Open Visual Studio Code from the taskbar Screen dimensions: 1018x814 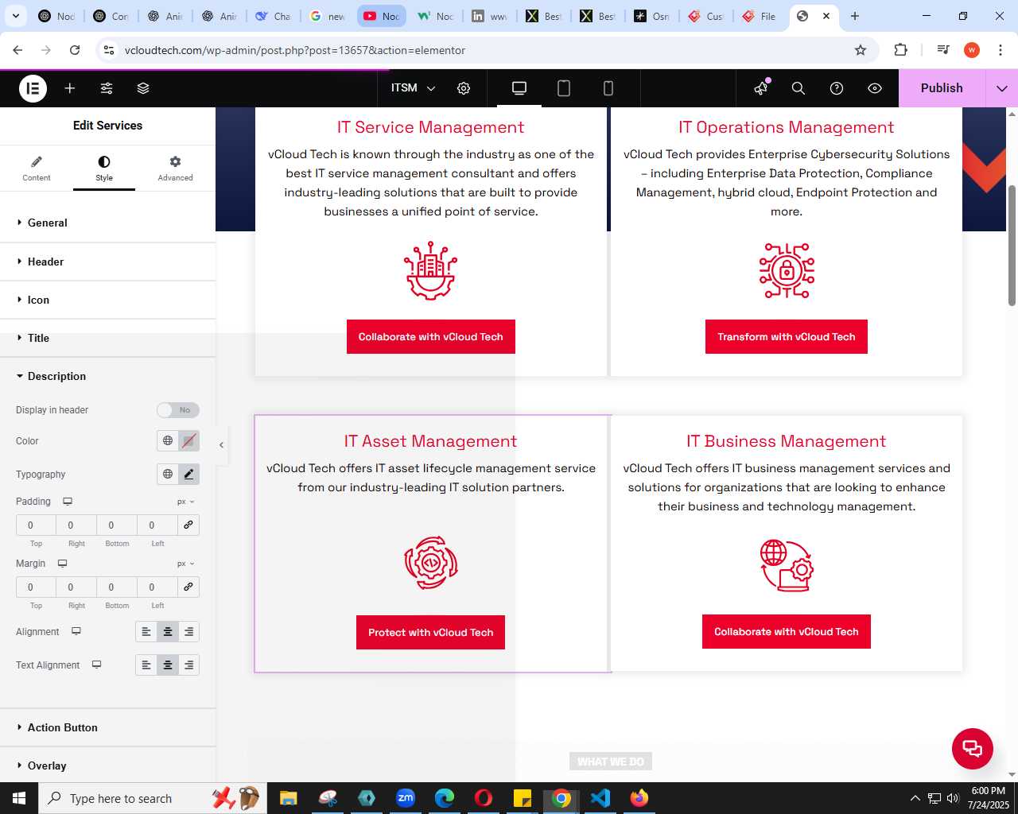[600, 798]
